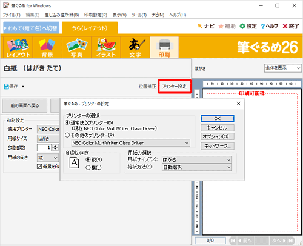The image size is (303, 246).
Task: Choose 横 landscape orientation radio
Action: point(88,168)
